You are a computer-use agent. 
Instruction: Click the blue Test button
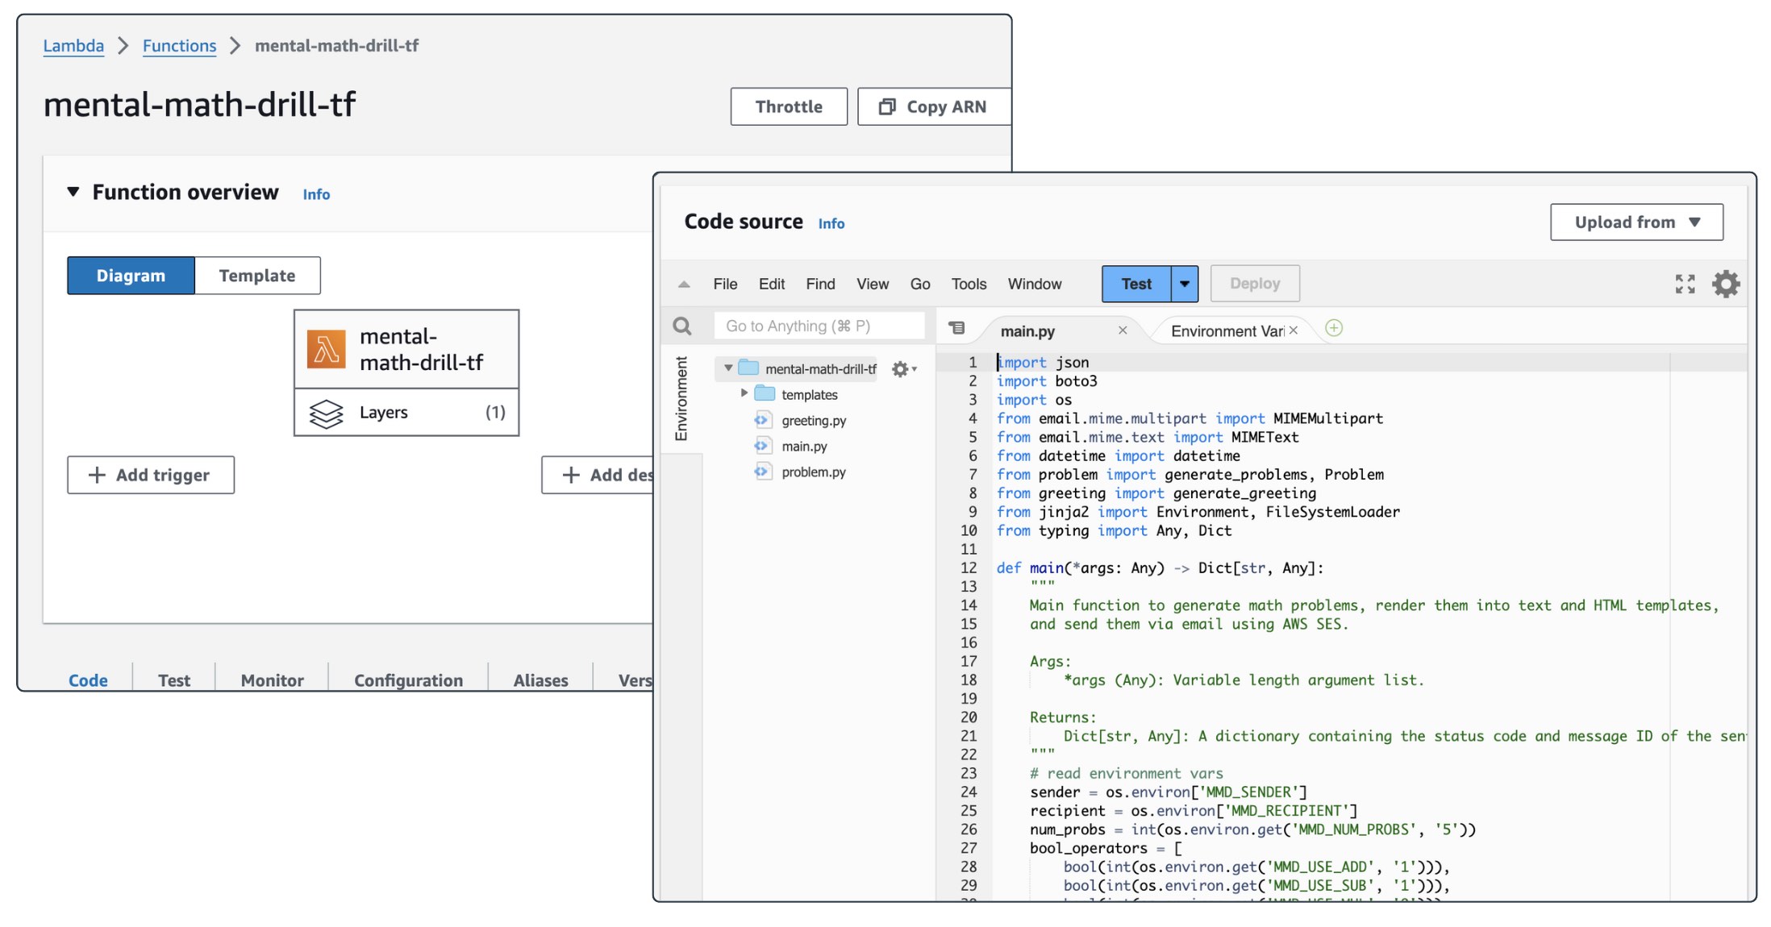(1136, 284)
